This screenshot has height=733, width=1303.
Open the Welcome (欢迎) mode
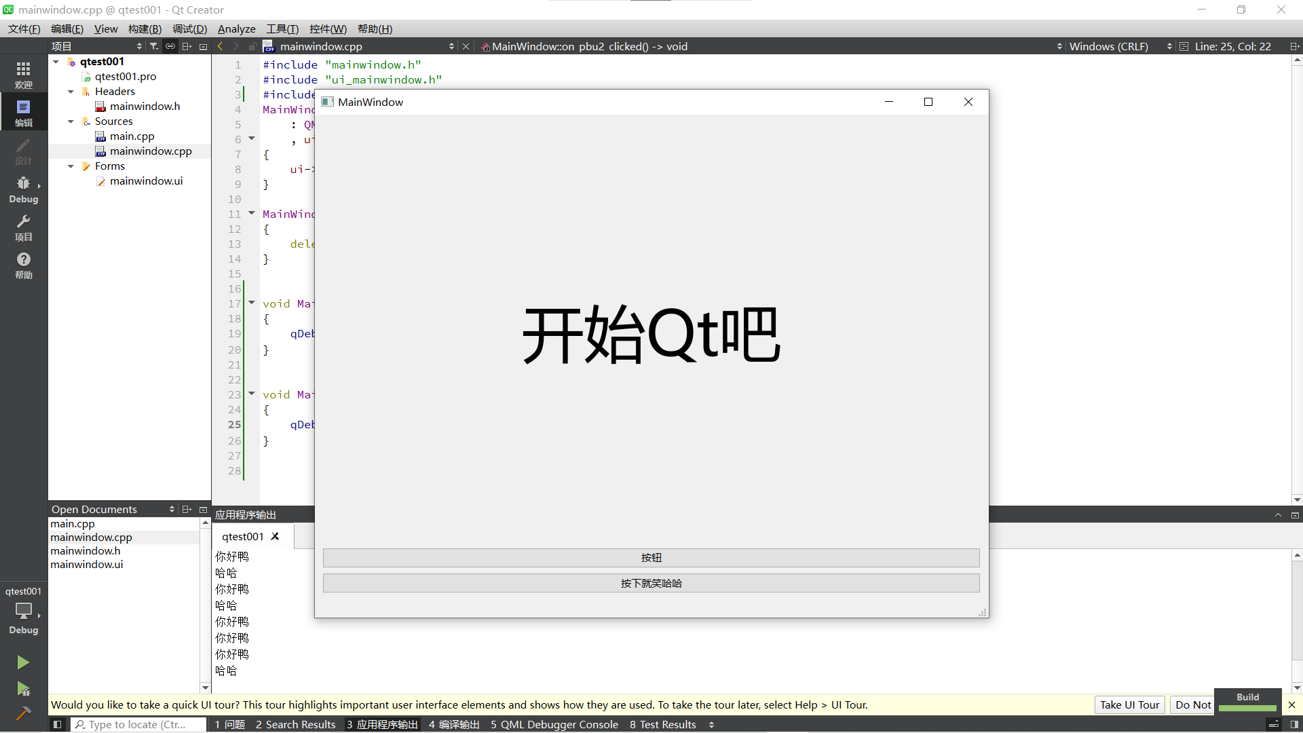pyautogui.click(x=23, y=74)
